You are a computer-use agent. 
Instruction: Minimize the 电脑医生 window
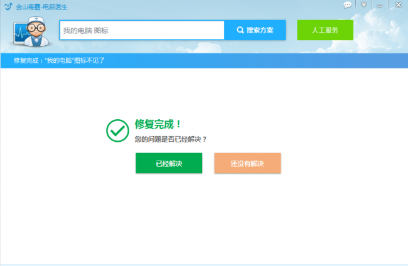pos(380,6)
